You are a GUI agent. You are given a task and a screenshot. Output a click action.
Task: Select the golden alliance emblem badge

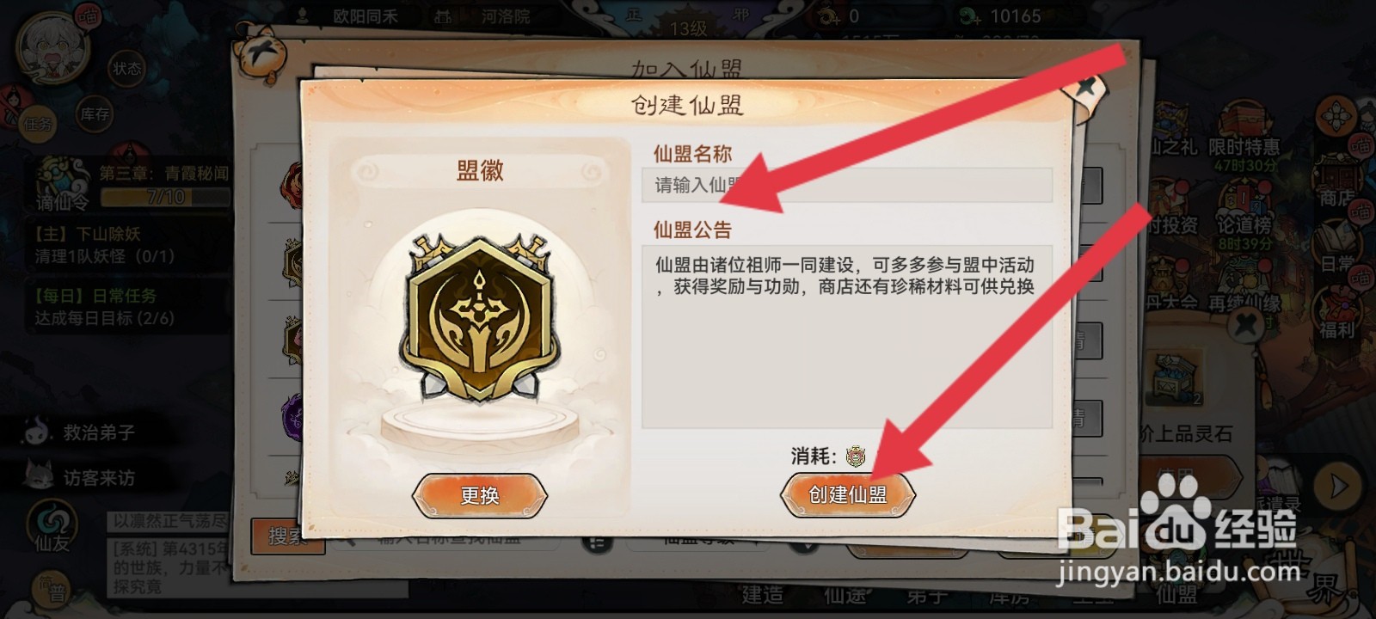point(479,318)
